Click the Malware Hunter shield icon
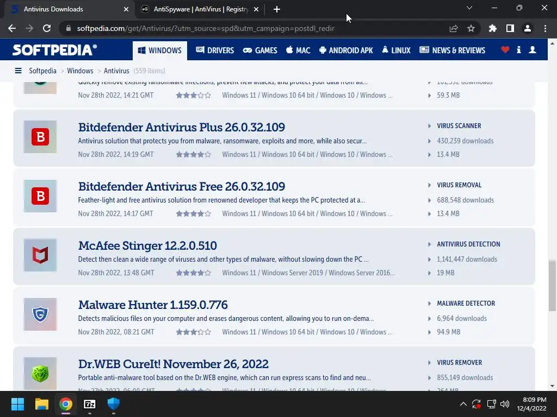Screen dimensions: 557x417 pos(40,314)
